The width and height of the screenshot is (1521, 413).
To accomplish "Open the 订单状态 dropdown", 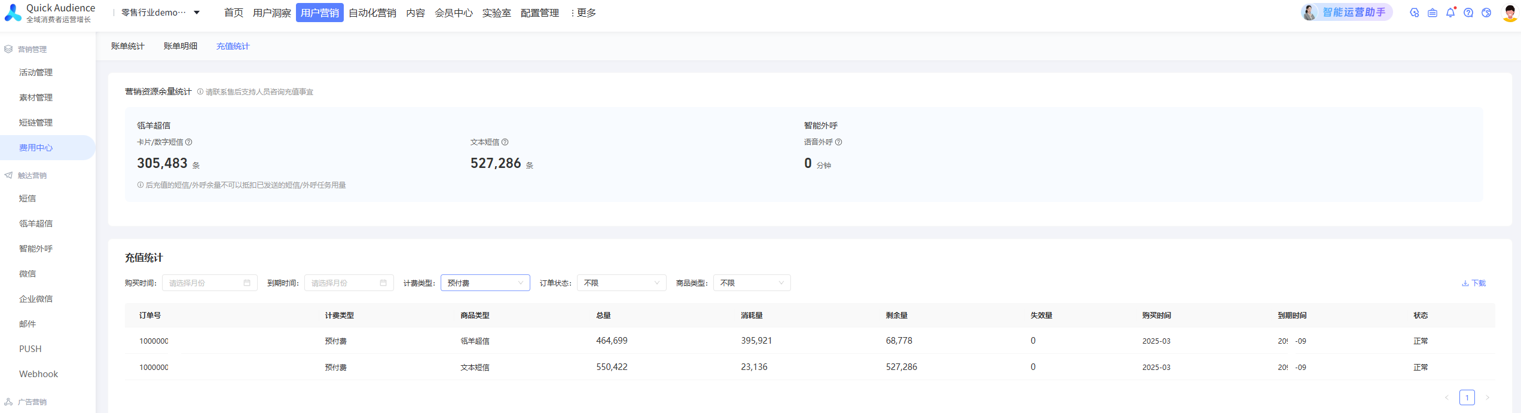I will coord(622,283).
